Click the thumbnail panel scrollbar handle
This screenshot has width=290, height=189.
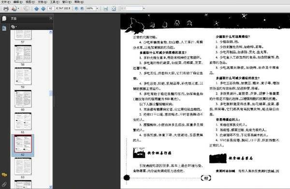(x=51, y=93)
